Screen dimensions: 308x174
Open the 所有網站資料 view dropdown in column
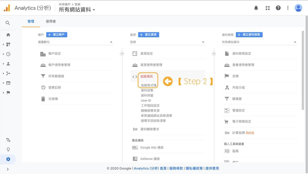259,42
